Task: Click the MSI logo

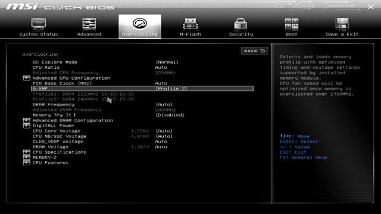Action: pos(22,7)
